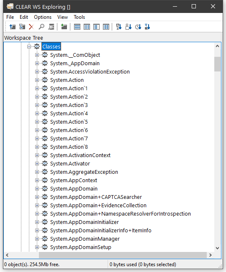This screenshot has height=272, width=226.
Task: Click the horizontal scrollbar right arrow
Action: pos(211,255)
